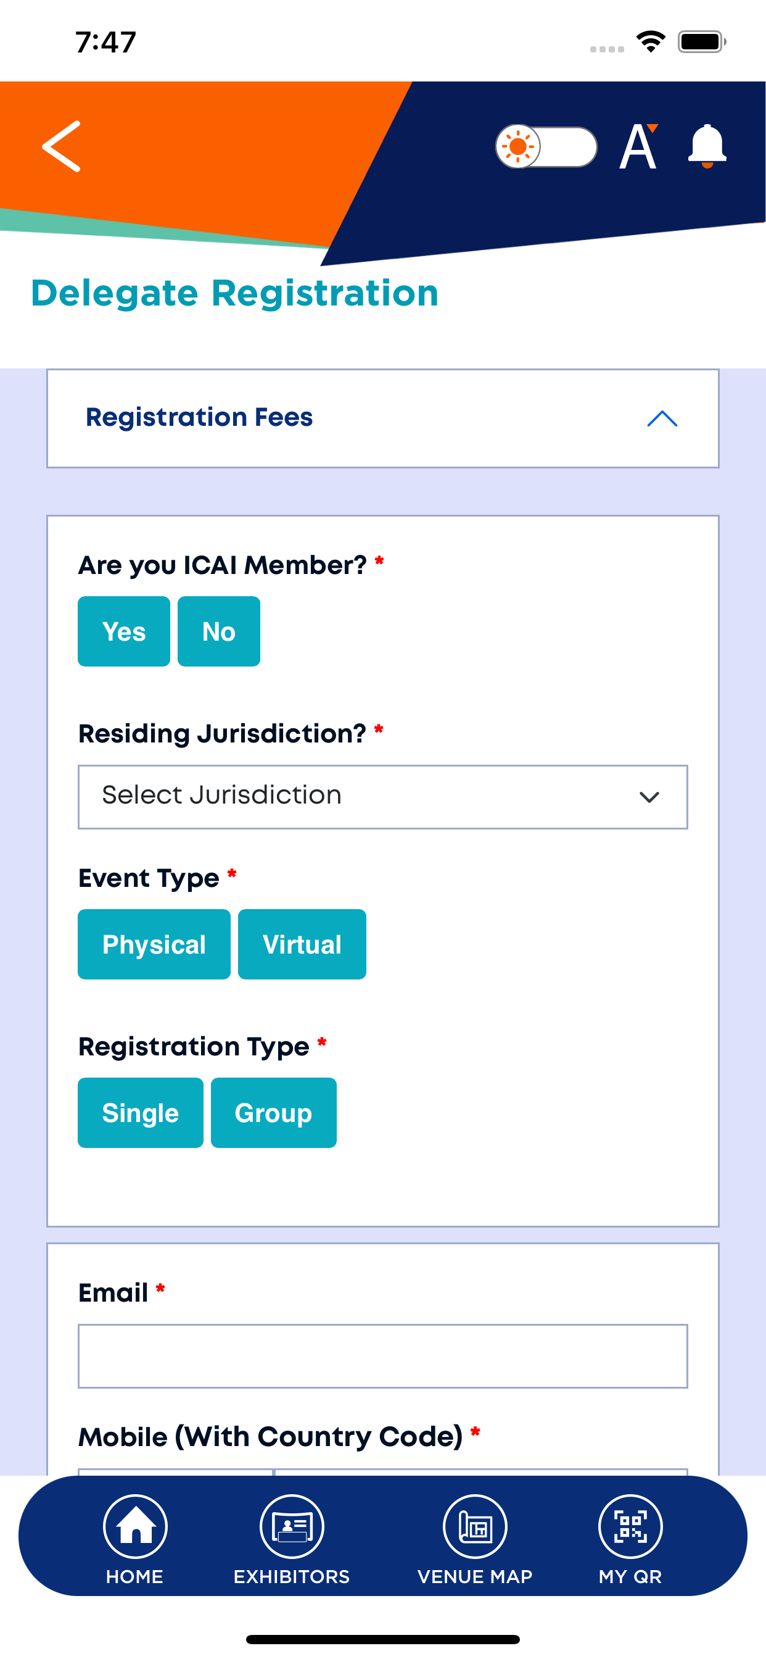The image size is (766, 1659).
Task: Open the Select Jurisdiction dropdown
Action: [383, 797]
